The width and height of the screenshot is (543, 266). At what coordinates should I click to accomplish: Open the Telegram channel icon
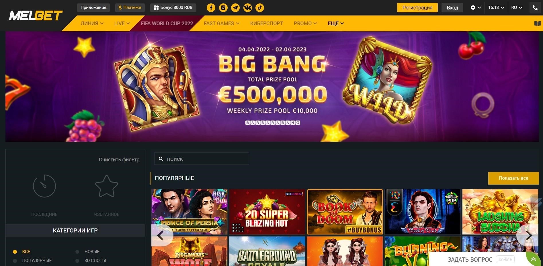tap(235, 8)
